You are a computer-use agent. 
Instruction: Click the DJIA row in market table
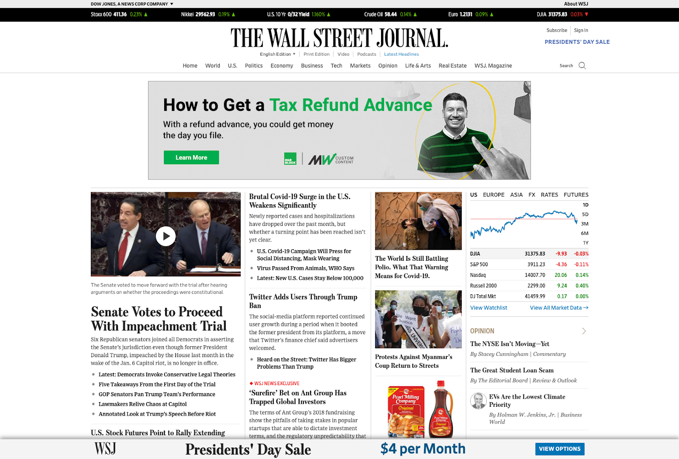pos(529,253)
